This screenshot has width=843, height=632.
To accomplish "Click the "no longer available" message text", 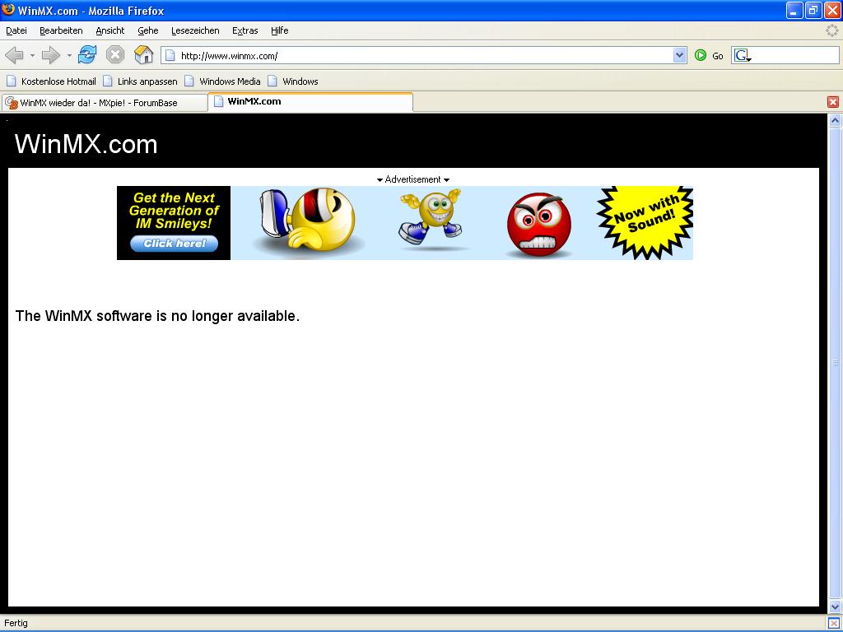I will pyautogui.click(x=157, y=315).
